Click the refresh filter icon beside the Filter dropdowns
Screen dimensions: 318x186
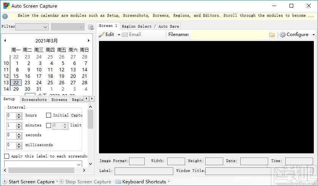point(91,27)
